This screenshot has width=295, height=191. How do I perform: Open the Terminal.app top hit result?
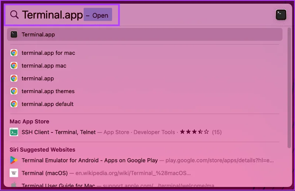tap(145, 34)
